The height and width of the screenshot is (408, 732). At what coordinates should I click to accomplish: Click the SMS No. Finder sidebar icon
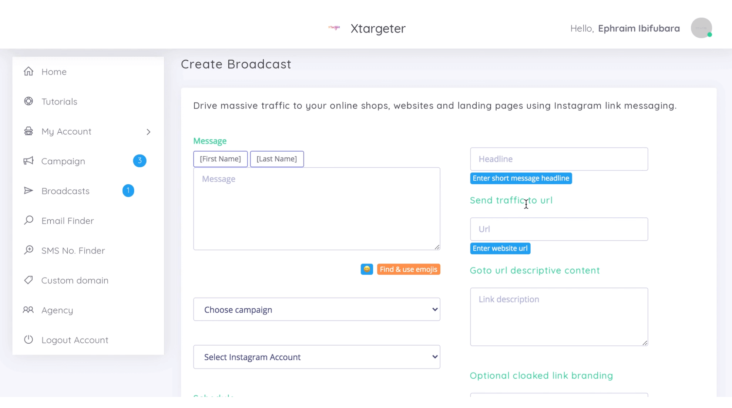28,250
